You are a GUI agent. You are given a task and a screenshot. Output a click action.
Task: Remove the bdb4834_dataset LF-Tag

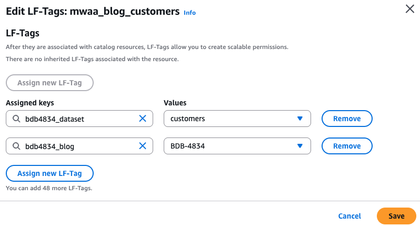347,119
